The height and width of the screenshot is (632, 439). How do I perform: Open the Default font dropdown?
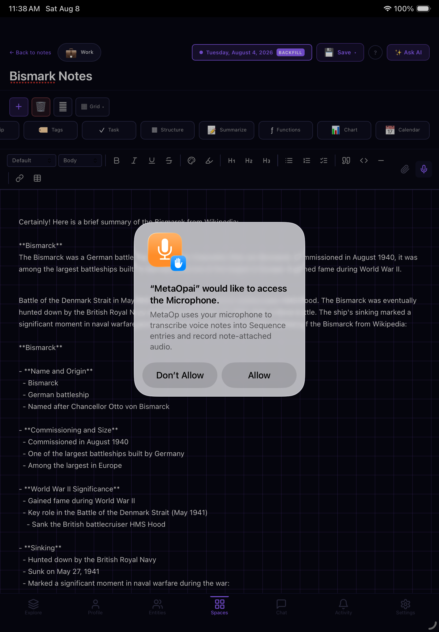[x=31, y=160]
